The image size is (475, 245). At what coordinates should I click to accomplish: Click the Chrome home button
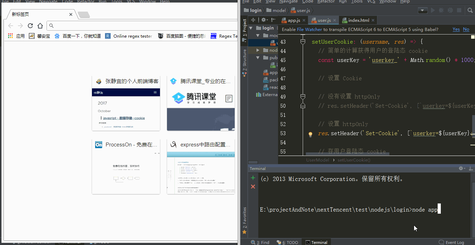point(40,26)
